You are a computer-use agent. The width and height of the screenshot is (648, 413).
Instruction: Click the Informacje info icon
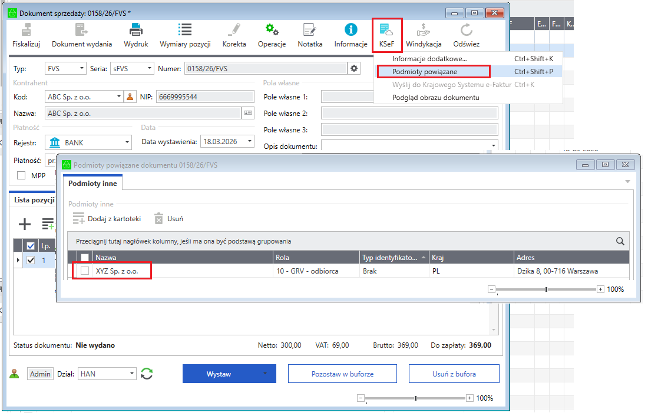tap(351, 30)
